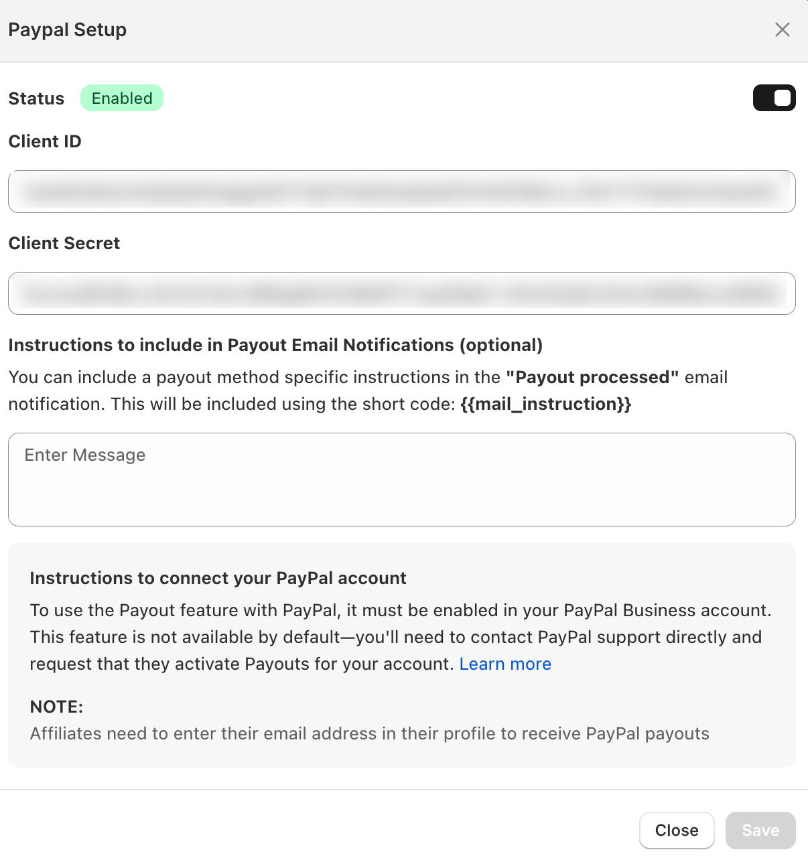Click the "Instructions to connect your PayPal account" heading

click(218, 578)
